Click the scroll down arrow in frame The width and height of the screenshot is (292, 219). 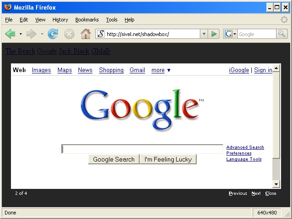(x=276, y=184)
